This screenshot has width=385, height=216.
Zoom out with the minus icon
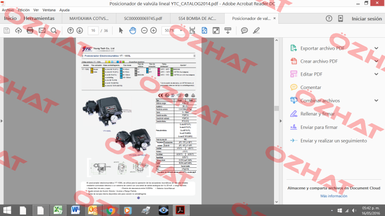[x=145, y=31]
